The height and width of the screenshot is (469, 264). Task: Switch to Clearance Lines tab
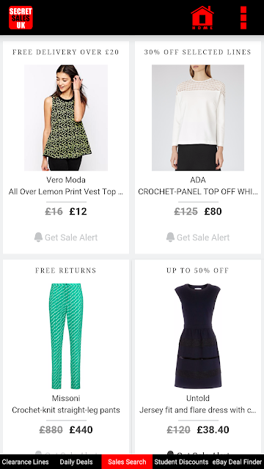point(25,462)
